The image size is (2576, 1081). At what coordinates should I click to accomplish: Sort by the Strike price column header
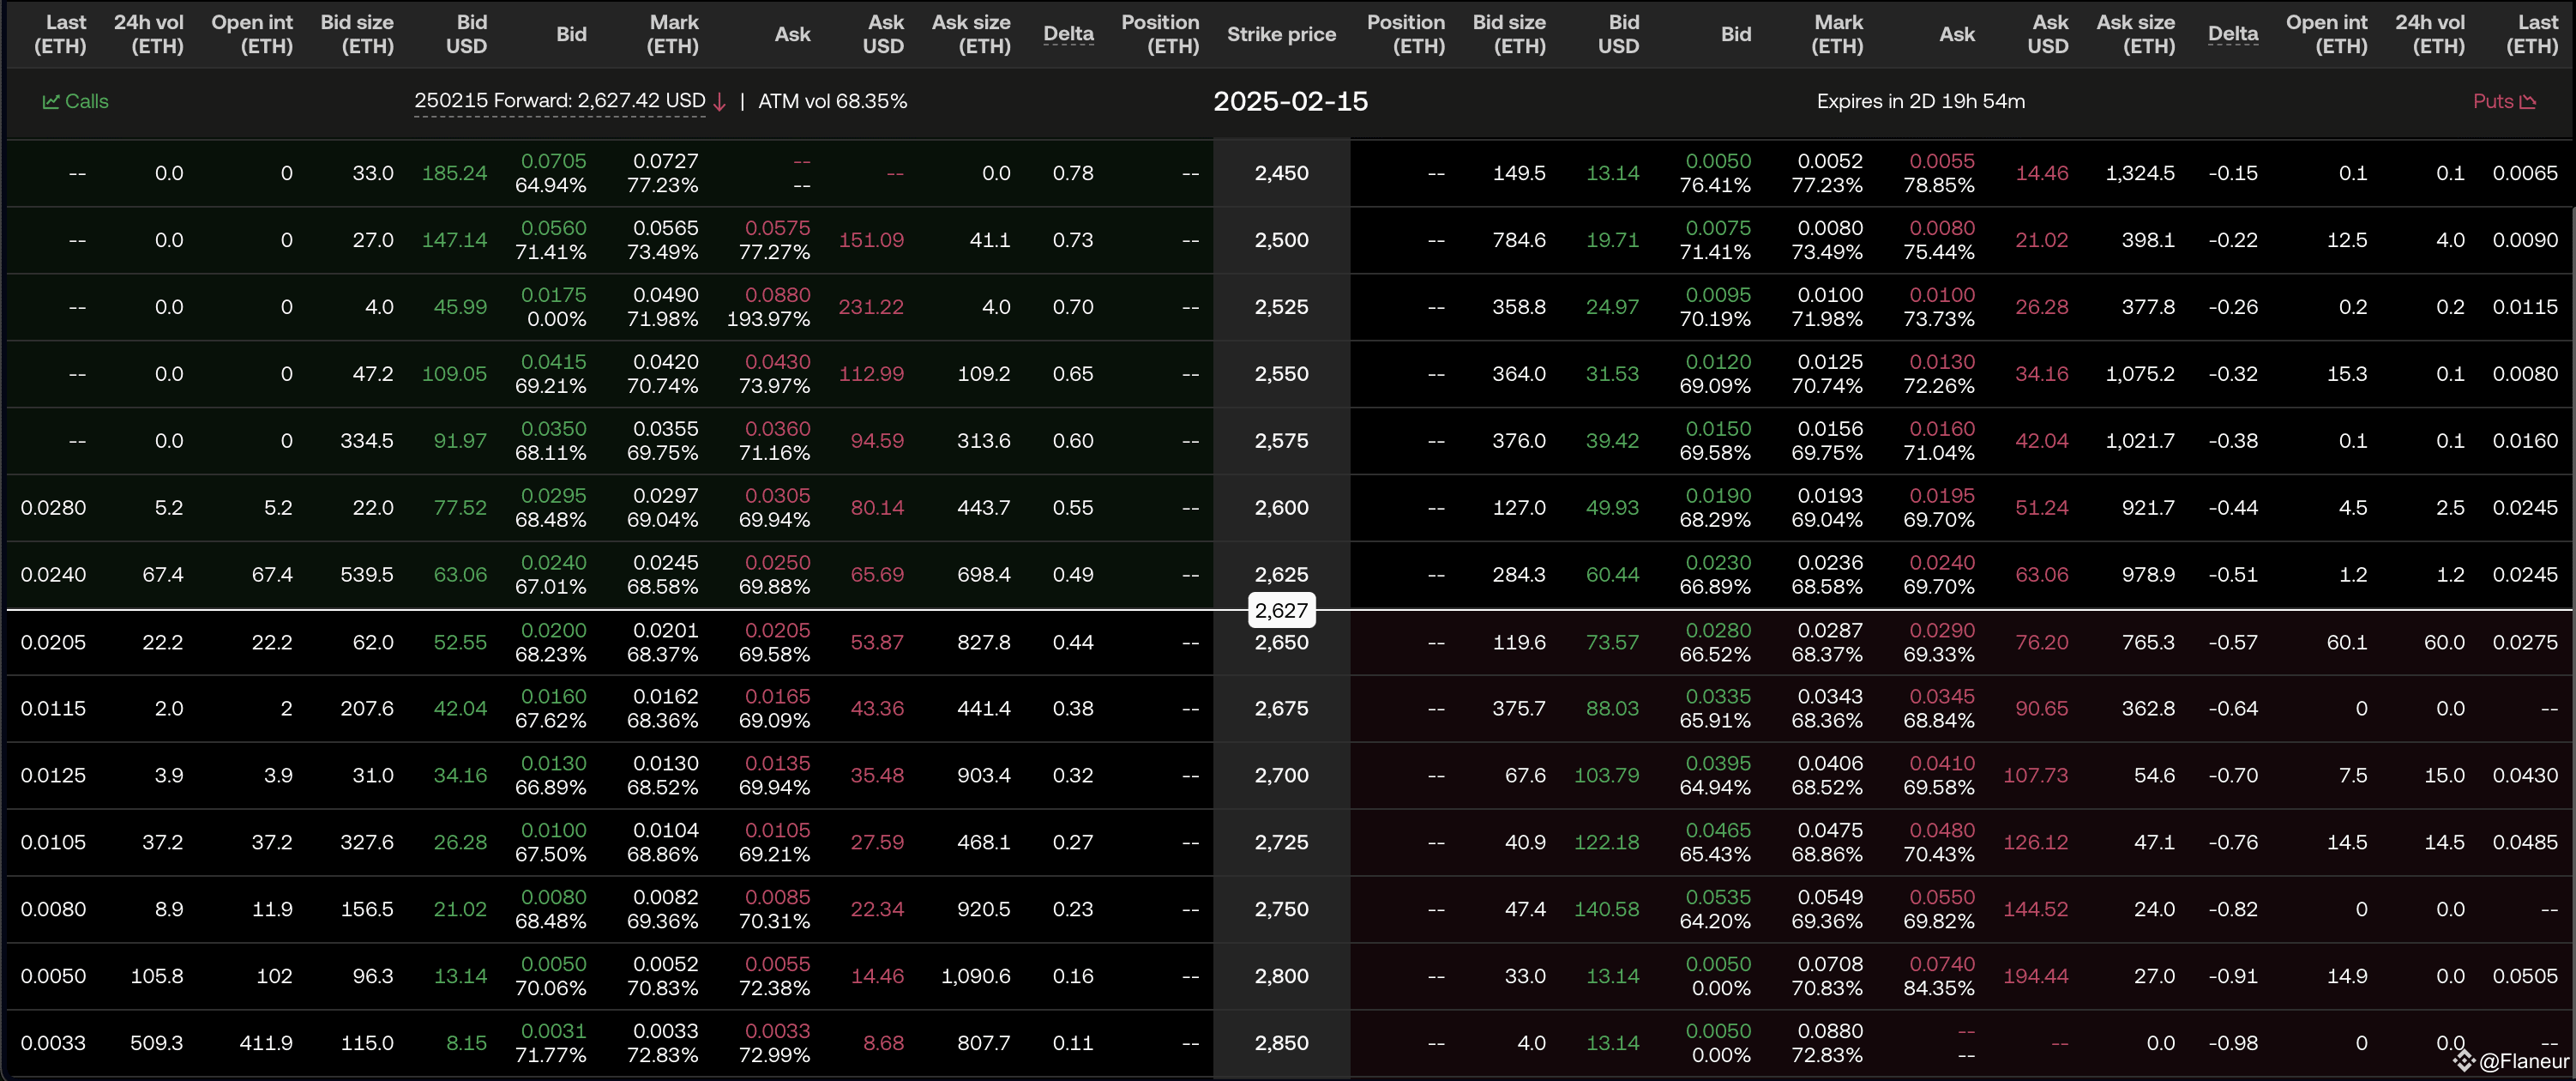click(1281, 34)
